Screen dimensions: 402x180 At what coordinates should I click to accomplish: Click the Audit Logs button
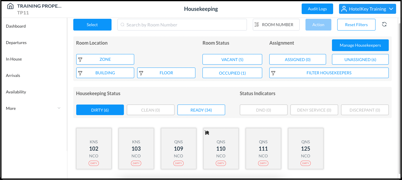pos(317,9)
